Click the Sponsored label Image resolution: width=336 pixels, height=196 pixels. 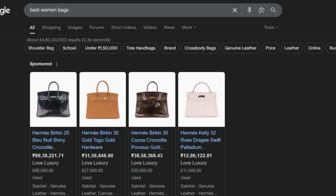pos(41,64)
